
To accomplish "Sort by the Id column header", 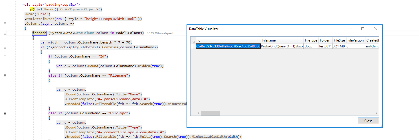I will [229, 40].
